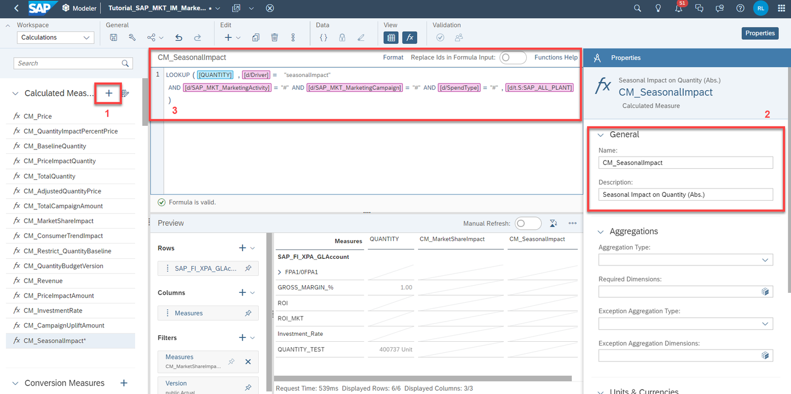Pin the Version filter
The image size is (791, 394).
click(x=248, y=387)
